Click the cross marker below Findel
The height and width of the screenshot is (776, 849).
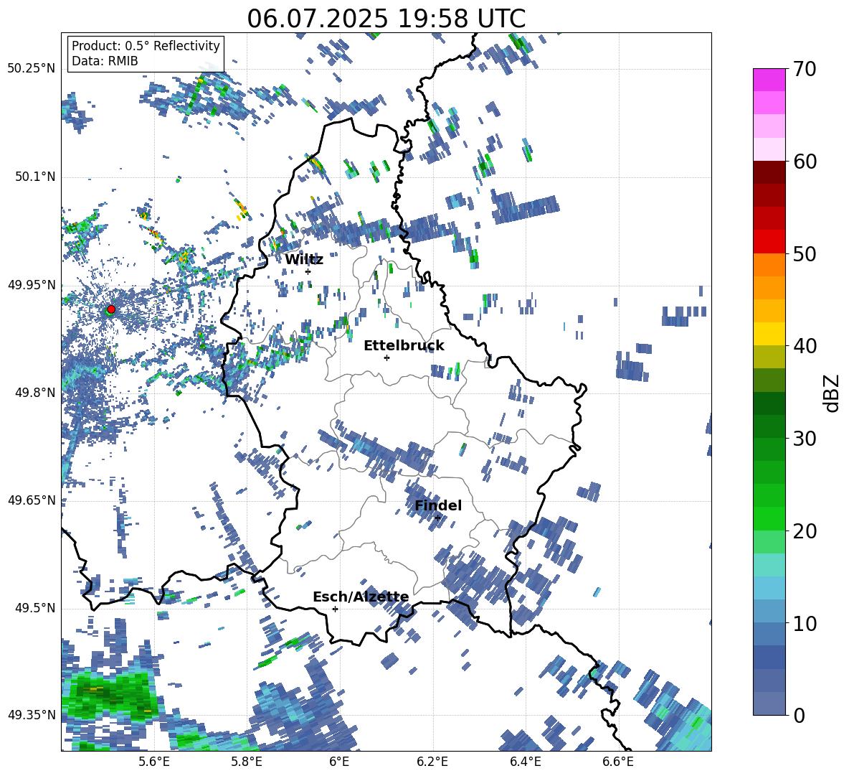(x=437, y=518)
